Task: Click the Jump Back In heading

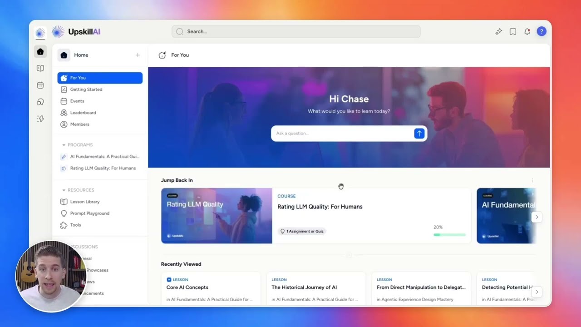Action: coord(177,180)
